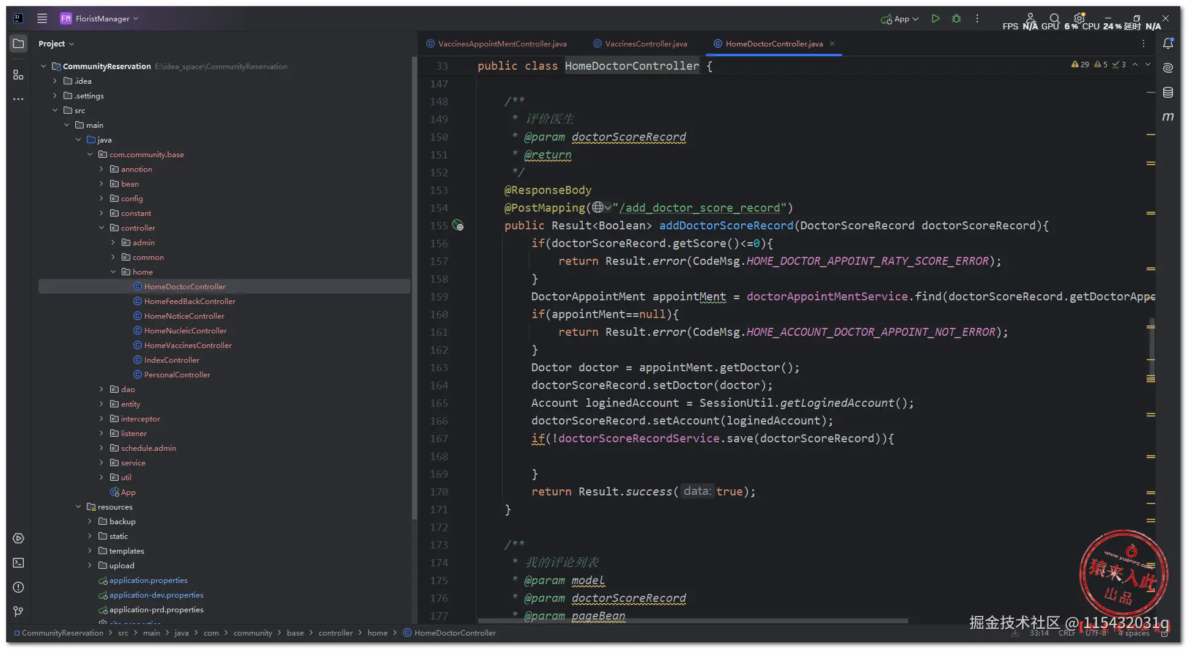
Task: Click line number 163 in the gutter
Action: 439,368
